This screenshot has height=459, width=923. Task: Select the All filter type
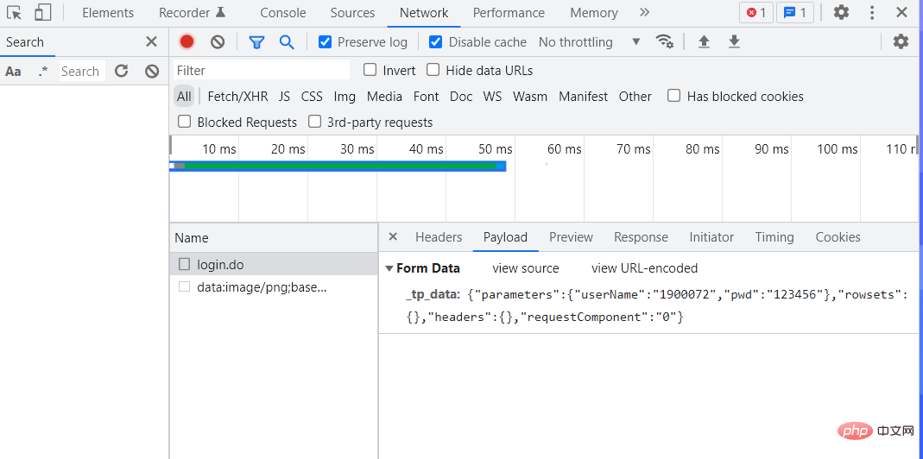pyautogui.click(x=184, y=96)
